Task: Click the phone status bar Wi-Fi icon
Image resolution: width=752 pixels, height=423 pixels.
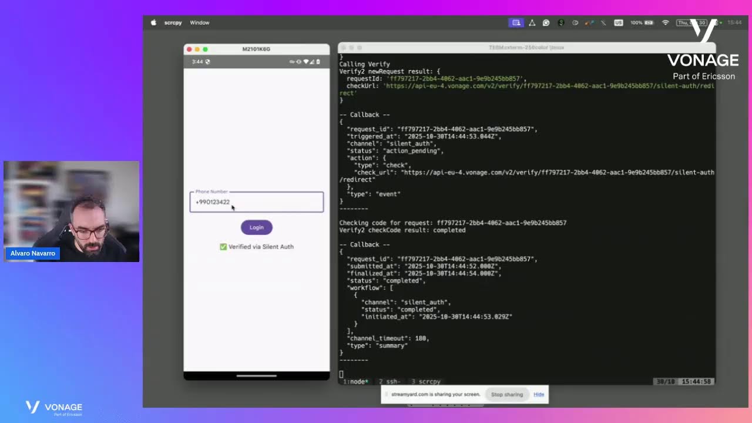Action: coord(305,62)
